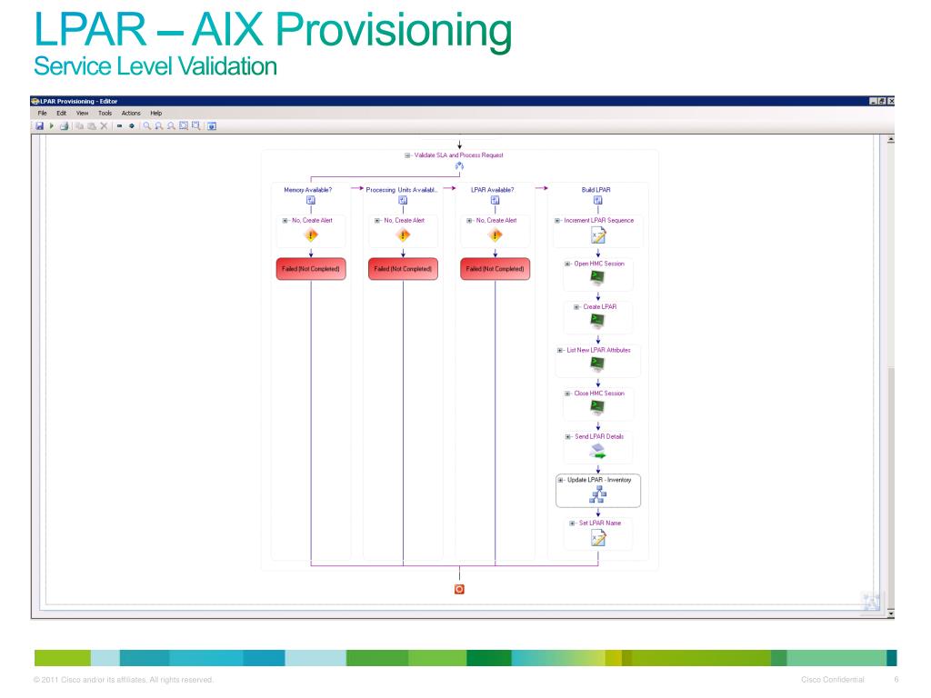Expand No, Create Alert under Processing Units
Image resolution: width=931 pixels, height=698 pixels.
pyautogui.click(x=377, y=221)
